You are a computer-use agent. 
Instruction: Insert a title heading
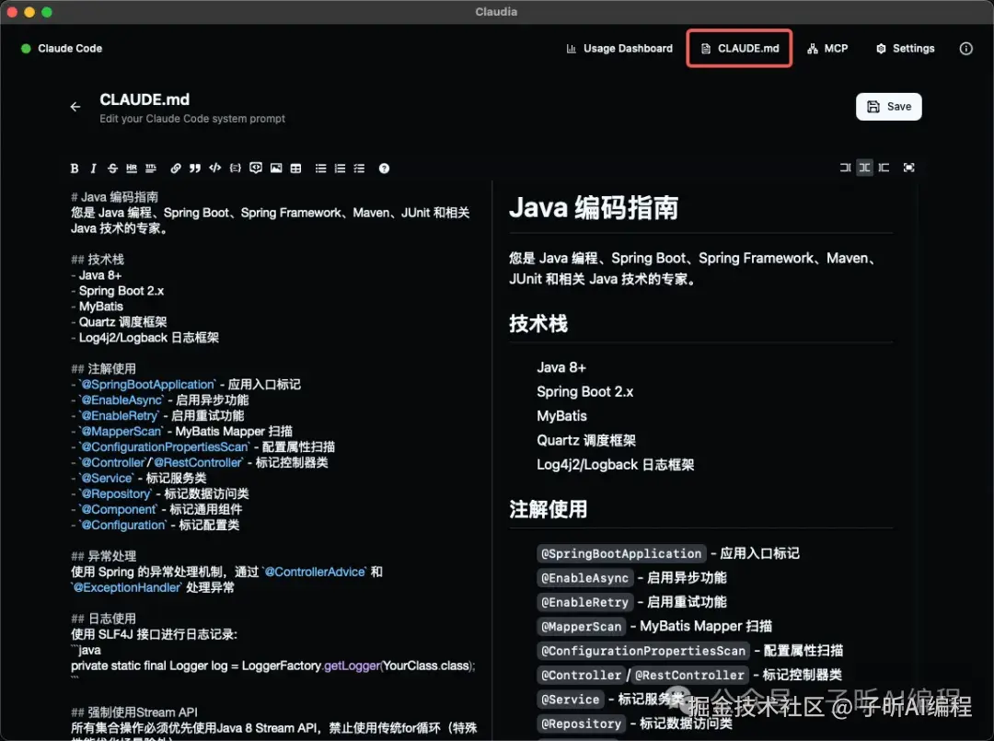[x=151, y=168]
